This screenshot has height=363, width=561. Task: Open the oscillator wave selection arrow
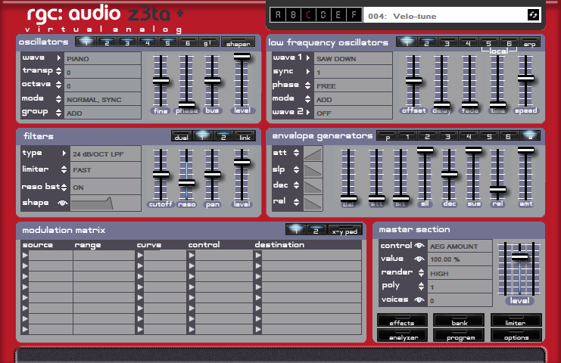click(x=59, y=57)
